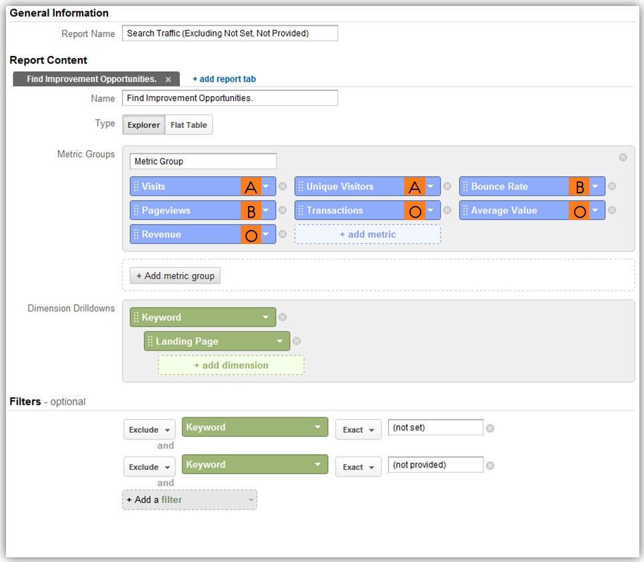
Task: Open the Exact match type dropdown
Action: pos(358,430)
